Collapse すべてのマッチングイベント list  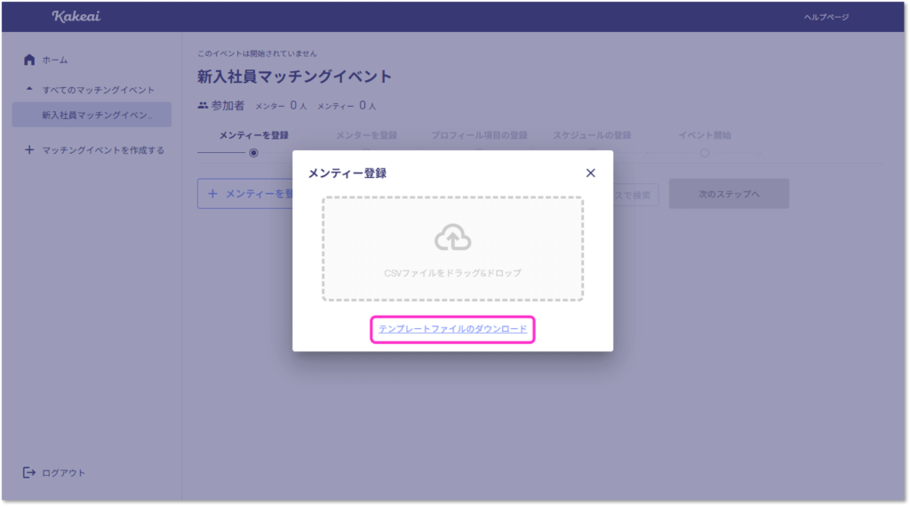pyautogui.click(x=29, y=90)
